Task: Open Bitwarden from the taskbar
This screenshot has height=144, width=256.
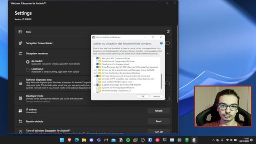Action: 150,140
